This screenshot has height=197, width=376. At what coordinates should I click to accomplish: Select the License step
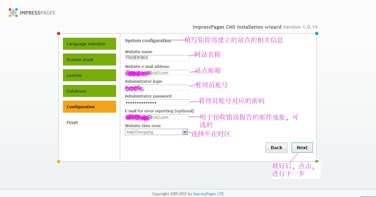pyautogui.click(x=89, y=75)
